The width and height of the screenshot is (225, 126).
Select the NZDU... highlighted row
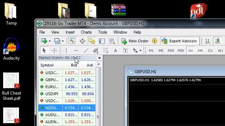coord(67,108)
